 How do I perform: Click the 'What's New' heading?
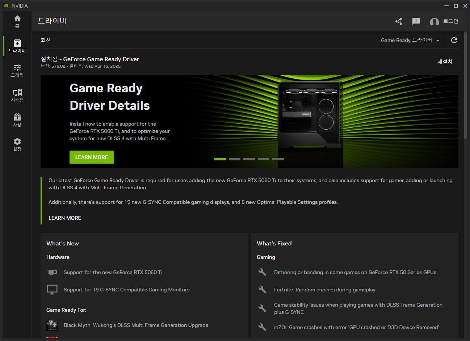(63, 244)
